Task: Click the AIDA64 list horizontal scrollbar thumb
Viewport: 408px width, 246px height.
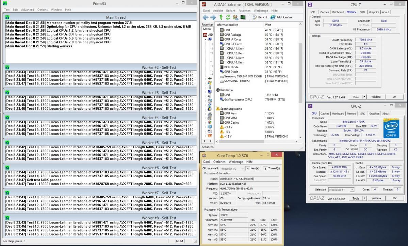Action: [241, 141]
